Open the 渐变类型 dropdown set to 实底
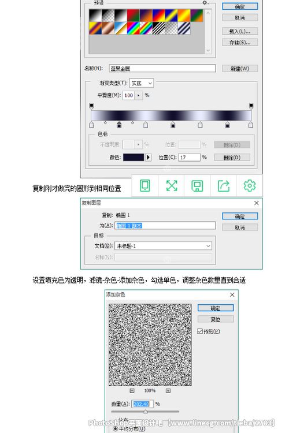The width and height of the screenshot is (304, 433). coord(141,83)
